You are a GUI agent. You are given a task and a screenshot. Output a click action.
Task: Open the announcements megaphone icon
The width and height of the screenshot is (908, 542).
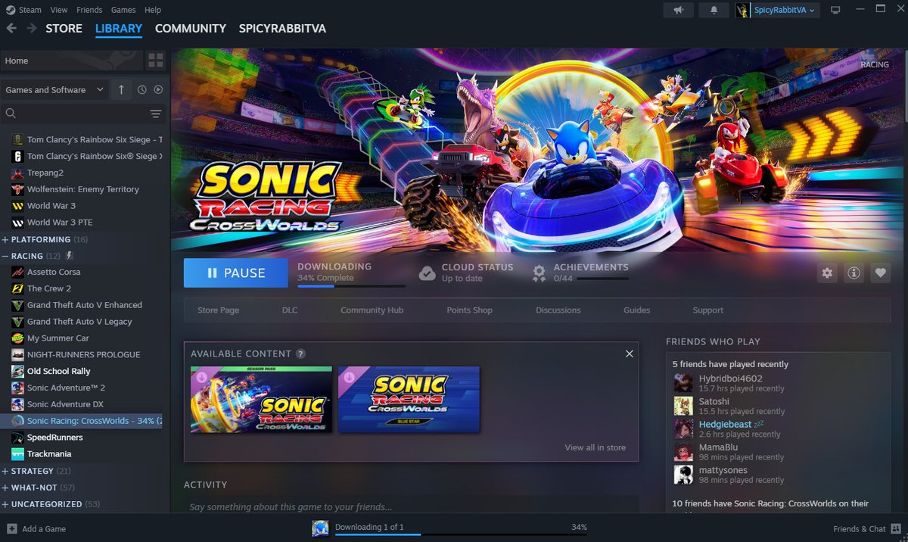(678, 10)
